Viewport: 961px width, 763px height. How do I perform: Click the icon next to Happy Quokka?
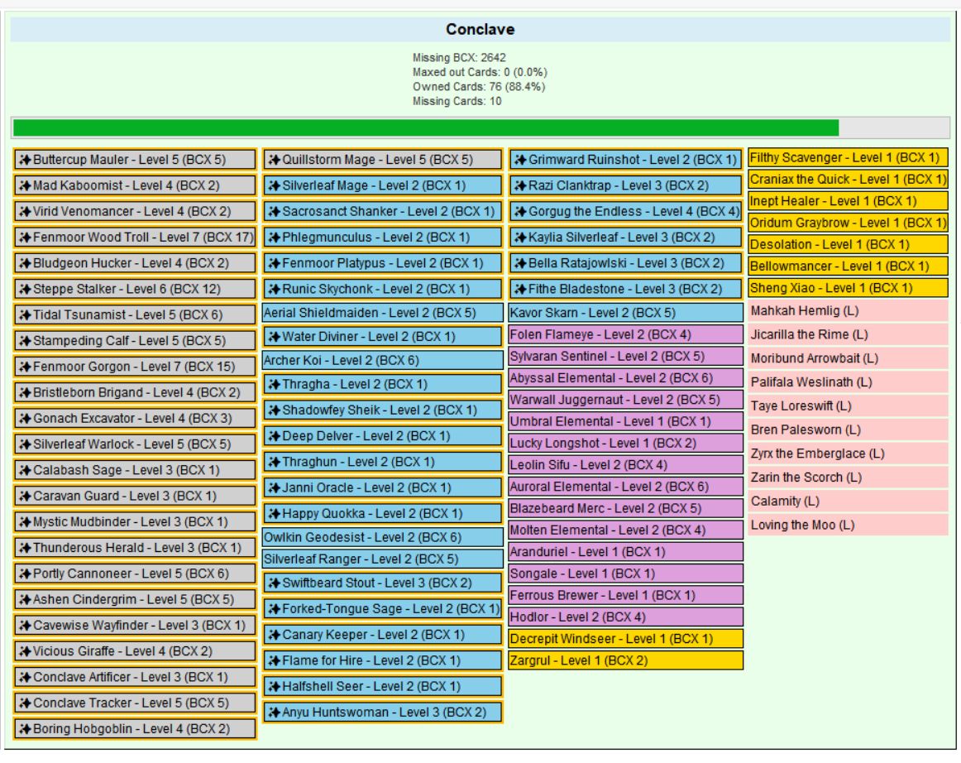click(274, 514)
